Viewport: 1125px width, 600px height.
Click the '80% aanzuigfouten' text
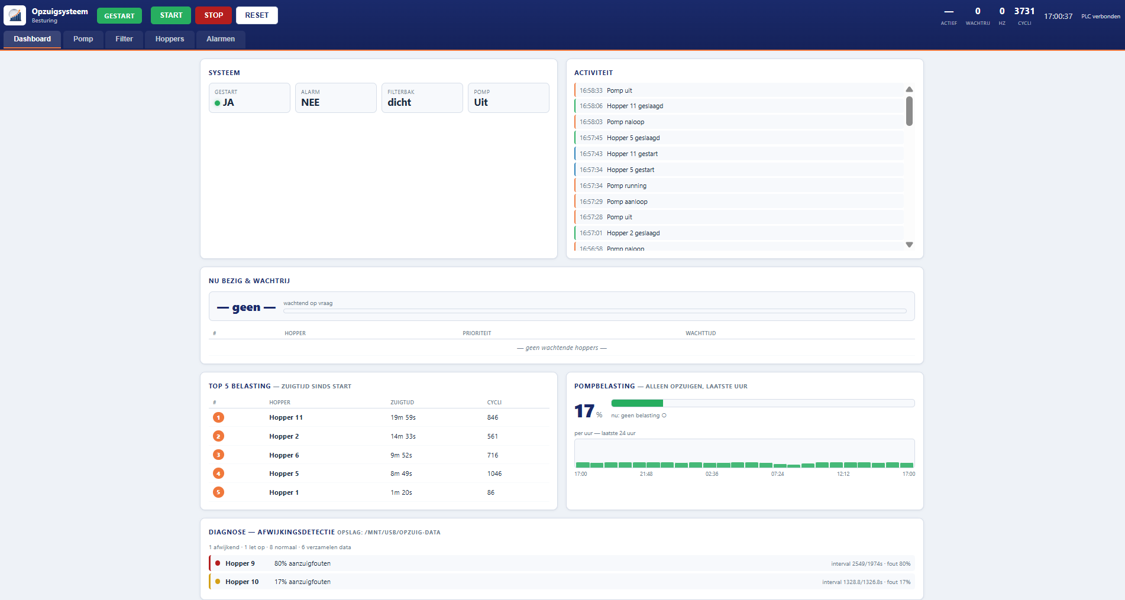coord(302,563)
